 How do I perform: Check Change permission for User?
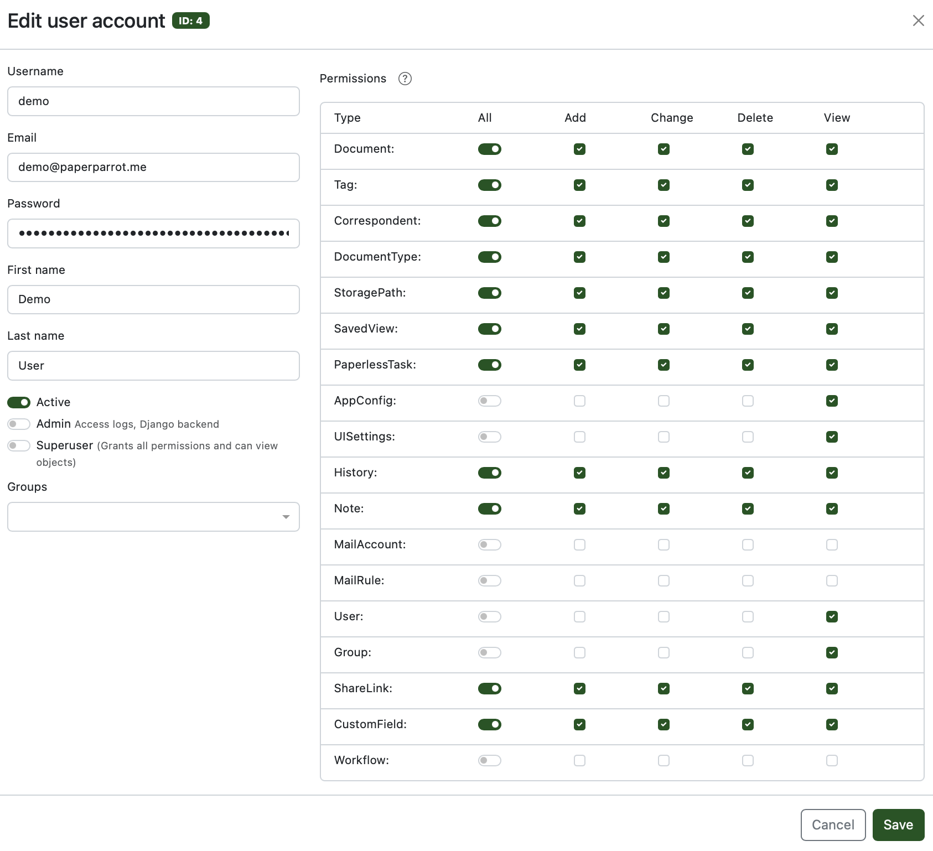[664, 617]
